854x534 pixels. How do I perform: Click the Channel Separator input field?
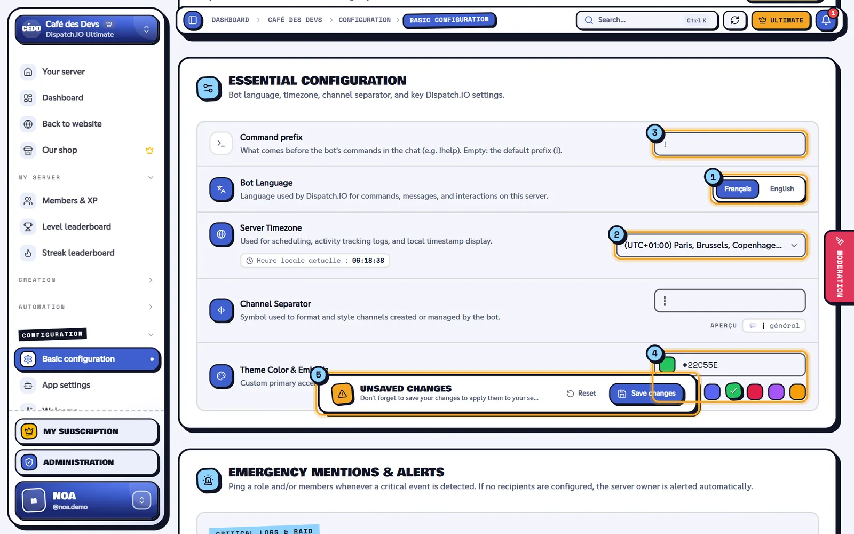coord(730,301)
